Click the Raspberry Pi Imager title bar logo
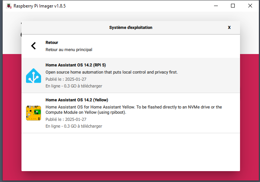 click(x=9, y=6)
